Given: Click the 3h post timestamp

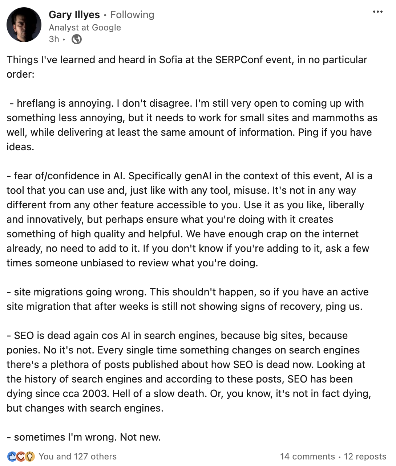Looking at the screenshot, I should (x=54, y=39).
